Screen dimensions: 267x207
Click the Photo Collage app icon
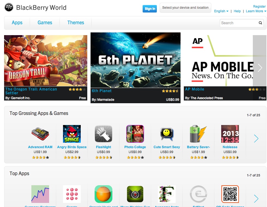pyautogui.click(x=135, y=134)
